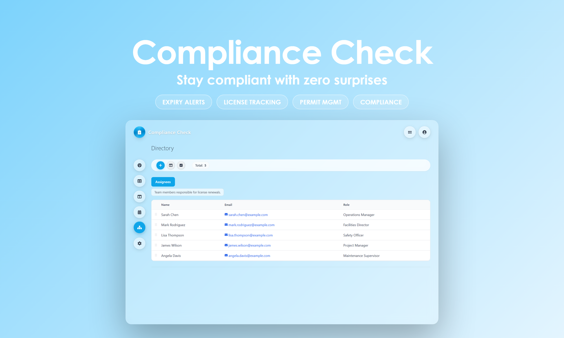Open sarah.chen@example.com email link
This screenshot has width=564, height=338.
pos(248,215)
